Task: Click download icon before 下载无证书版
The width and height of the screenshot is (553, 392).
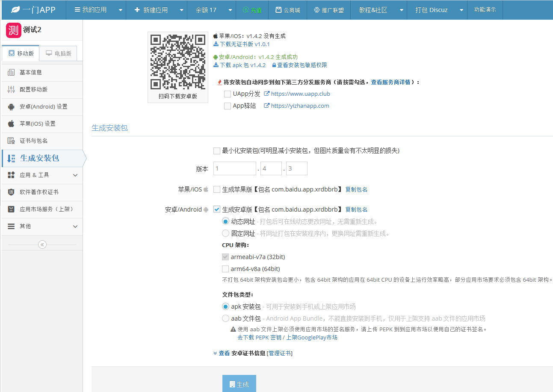Action: coord(216,44)
